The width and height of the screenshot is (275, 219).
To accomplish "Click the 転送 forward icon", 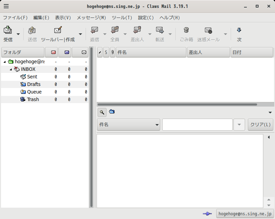I will [x=160, y=30].
